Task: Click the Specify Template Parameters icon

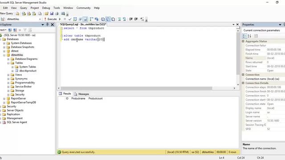Action: point(142,19)
